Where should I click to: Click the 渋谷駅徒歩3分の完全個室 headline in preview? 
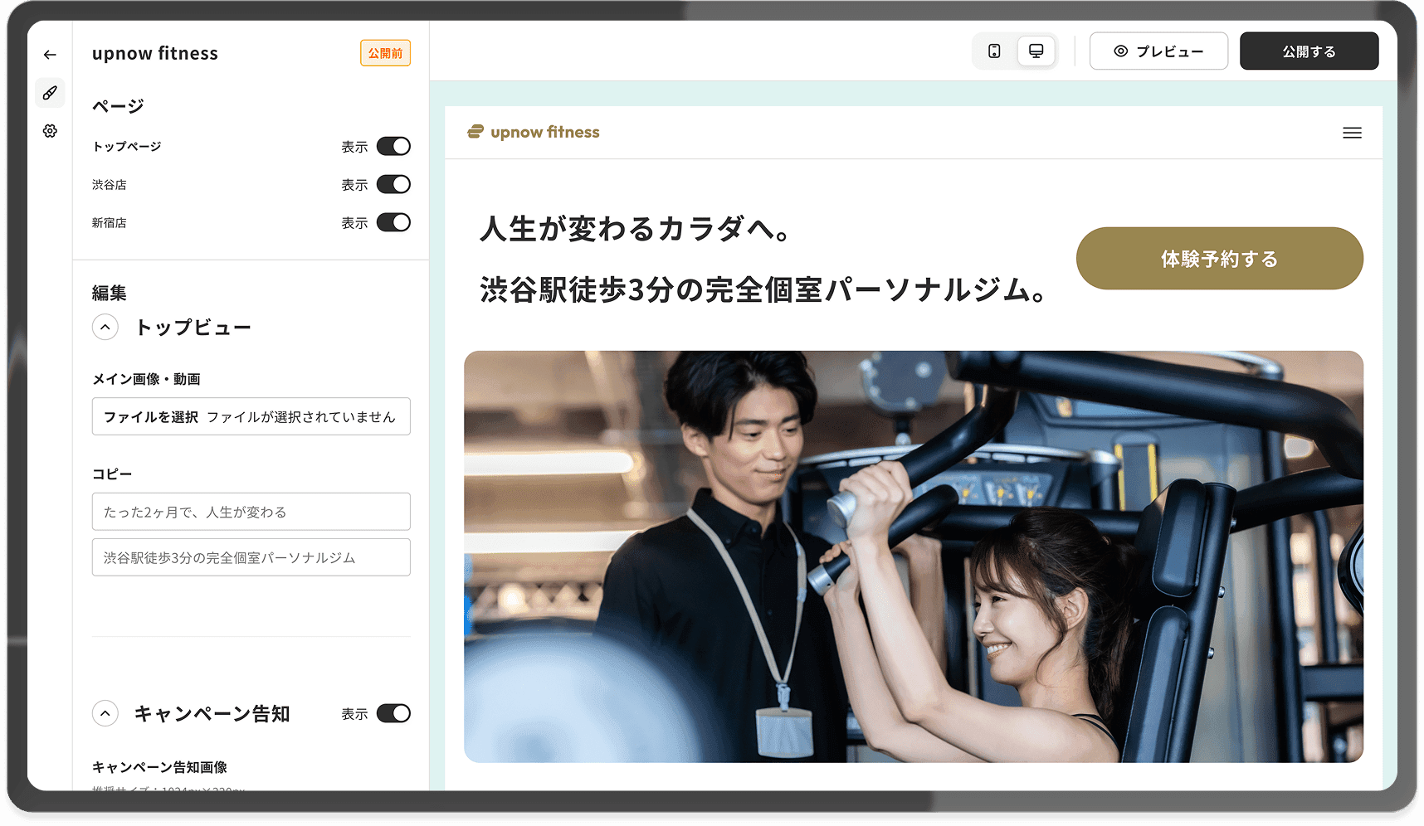(763, 290)
